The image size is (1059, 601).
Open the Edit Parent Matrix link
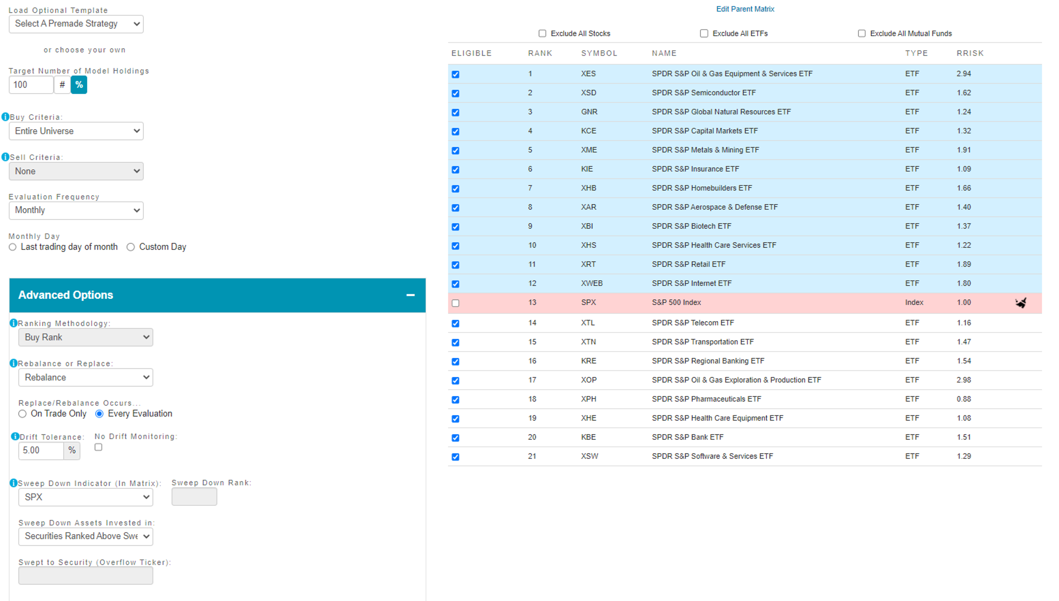745,9
